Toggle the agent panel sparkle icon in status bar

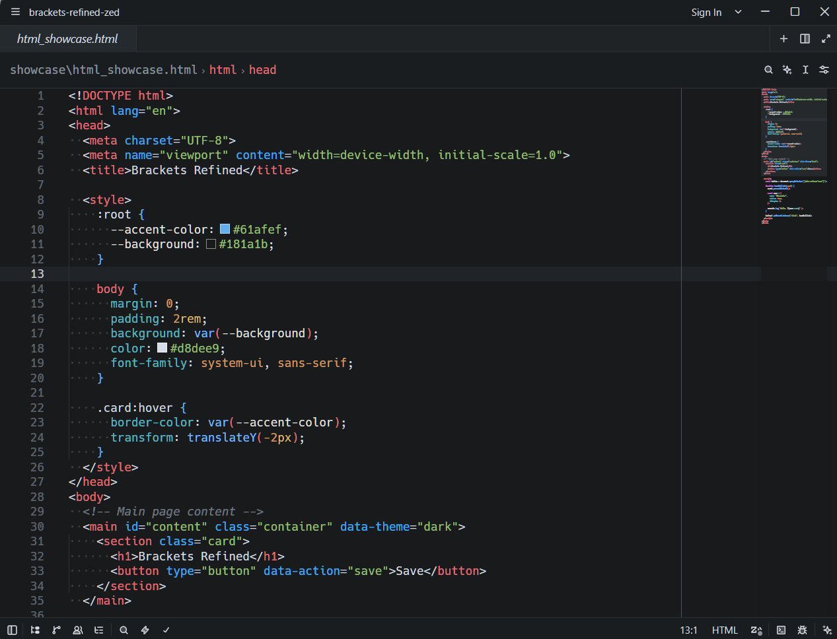(x=826, y=630)
